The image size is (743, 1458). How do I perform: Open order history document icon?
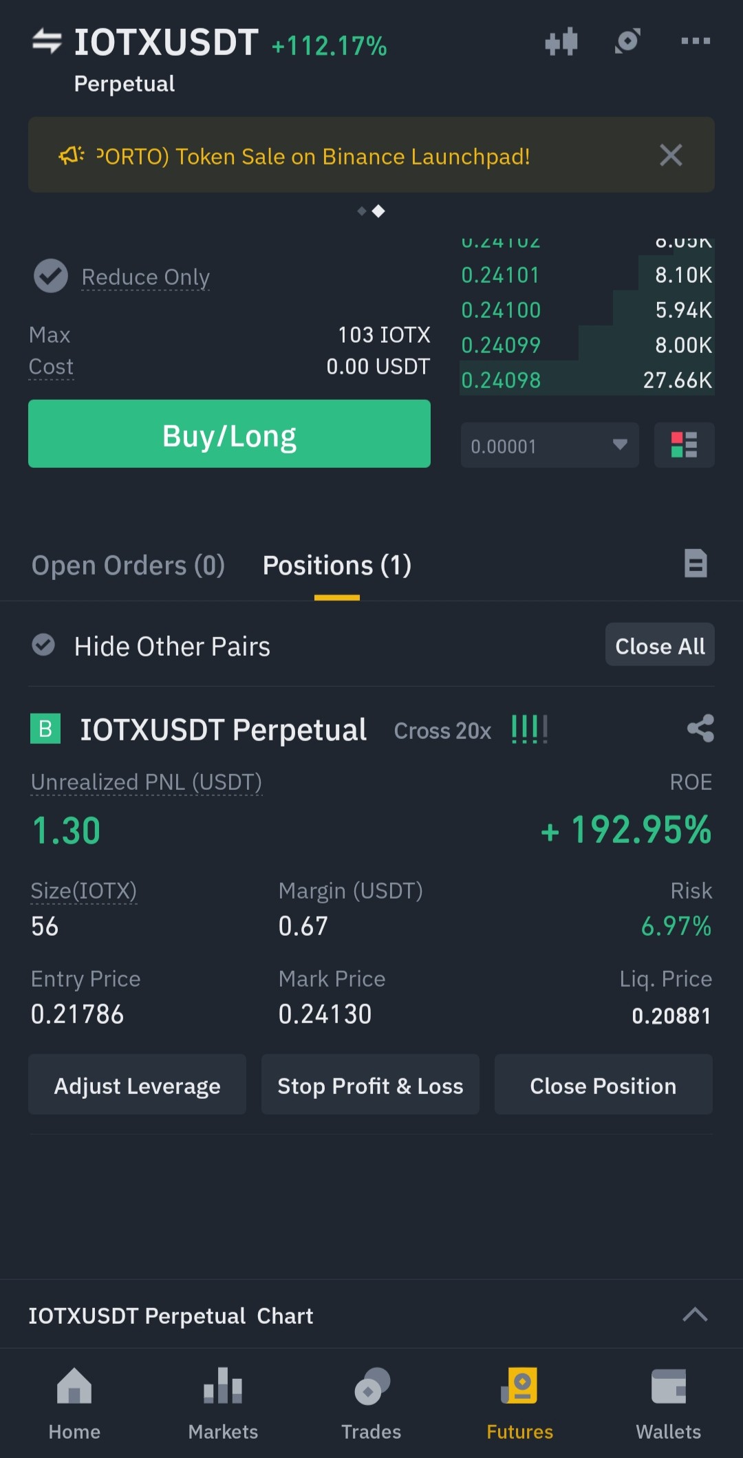[696, 564]
